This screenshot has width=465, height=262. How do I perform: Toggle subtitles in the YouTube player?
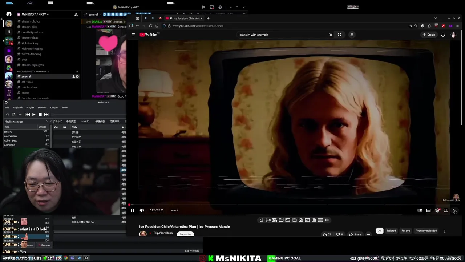point(429,210)
